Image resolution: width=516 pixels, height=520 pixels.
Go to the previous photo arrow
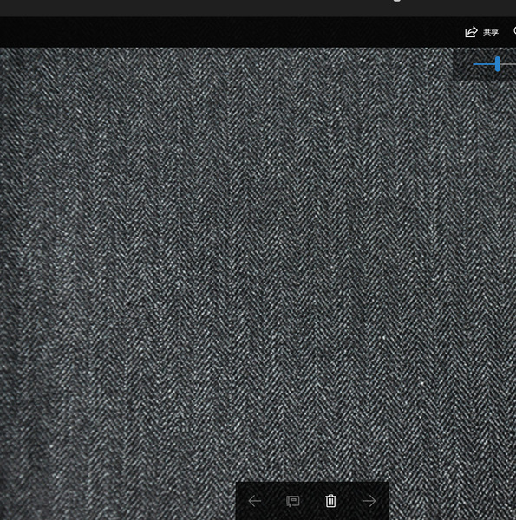[254, 501]
